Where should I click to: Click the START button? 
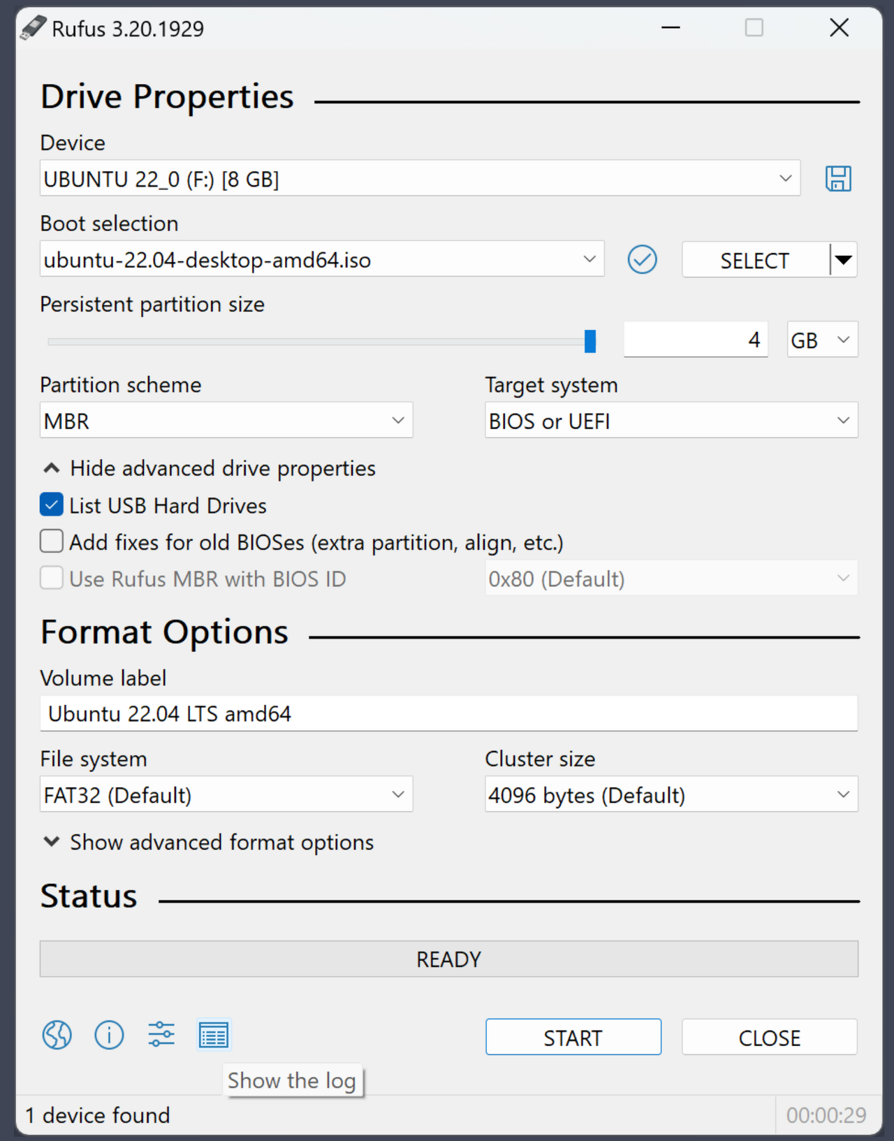[573, 1038]
